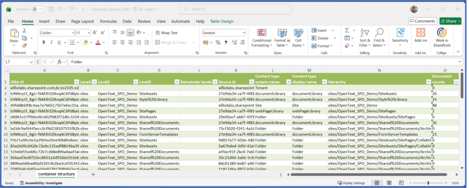
Task: Switch to Page Layout view in status bar
Action: pyautogui.click(x=389, y=183)
